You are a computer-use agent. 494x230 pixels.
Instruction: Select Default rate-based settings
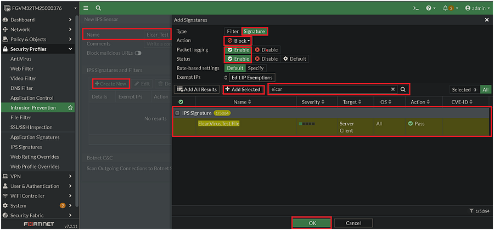tap(235, 68)
